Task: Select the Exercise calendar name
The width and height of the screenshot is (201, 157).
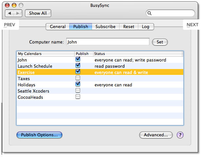Action: point(26,72)
